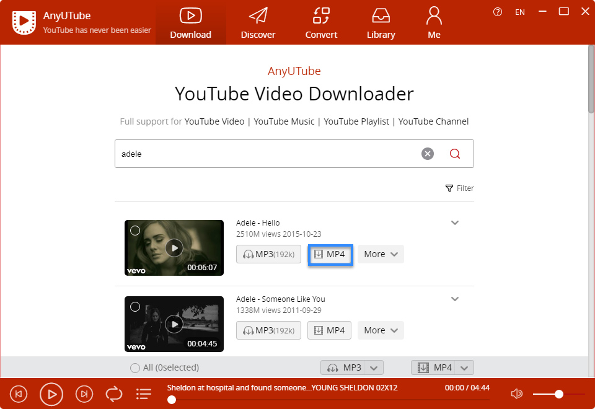Screen dimensions: 595x409
Task: Open the Download tab
Action: 190,23
